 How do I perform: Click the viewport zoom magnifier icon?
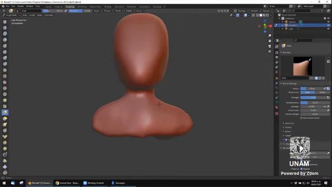tap(270, 35)
